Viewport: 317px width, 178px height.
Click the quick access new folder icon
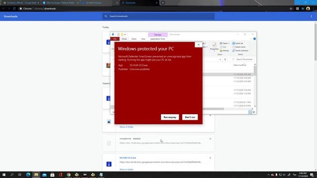pos(122,35)
